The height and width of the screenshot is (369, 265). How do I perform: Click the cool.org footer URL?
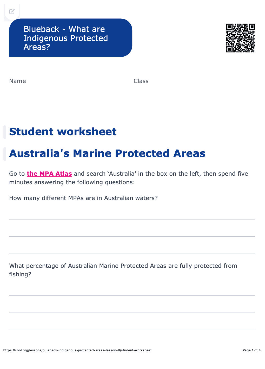[x=77, y=350]
